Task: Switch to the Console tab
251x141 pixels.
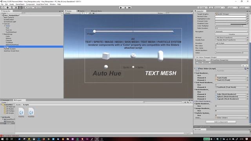Action: (x=5, y=100)
